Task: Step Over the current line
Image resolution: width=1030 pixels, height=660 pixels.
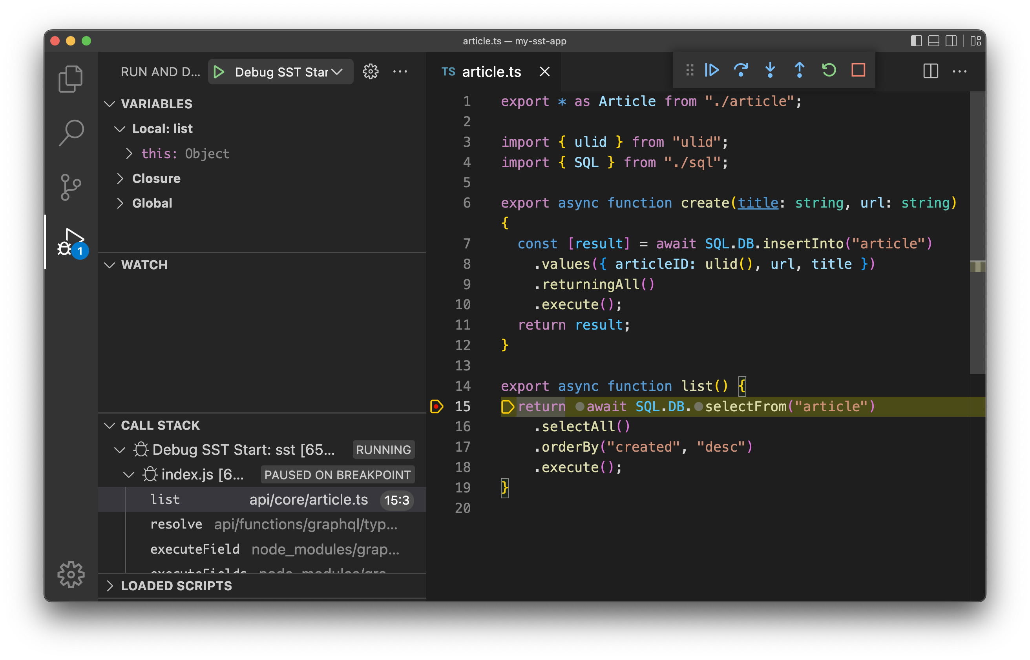Action: (741, 71)
